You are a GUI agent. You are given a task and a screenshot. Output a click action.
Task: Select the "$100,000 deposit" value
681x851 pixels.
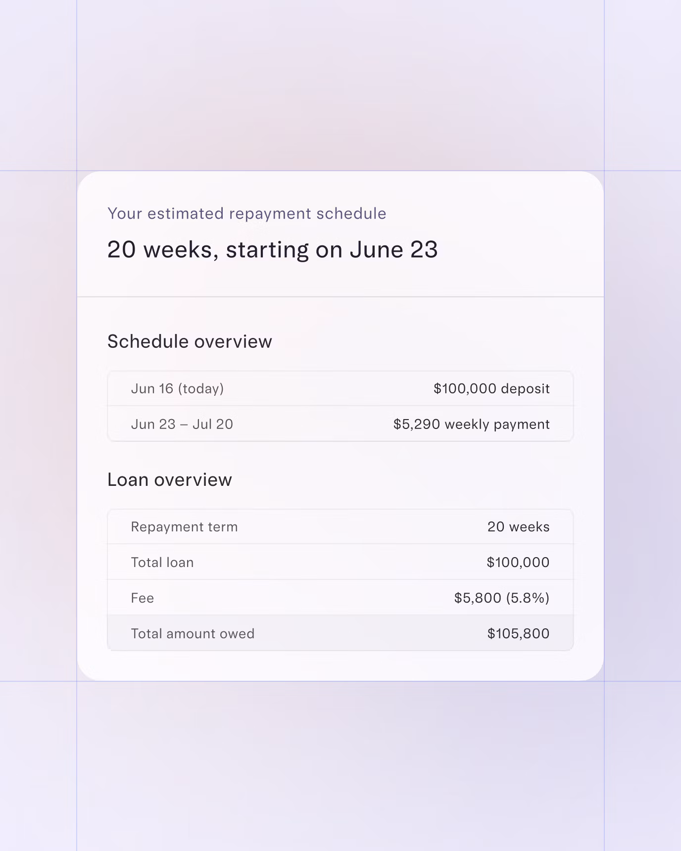click(491, 389)
